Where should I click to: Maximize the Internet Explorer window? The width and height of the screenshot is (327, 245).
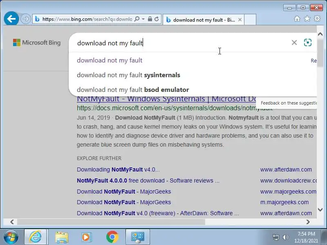(303, 8)
